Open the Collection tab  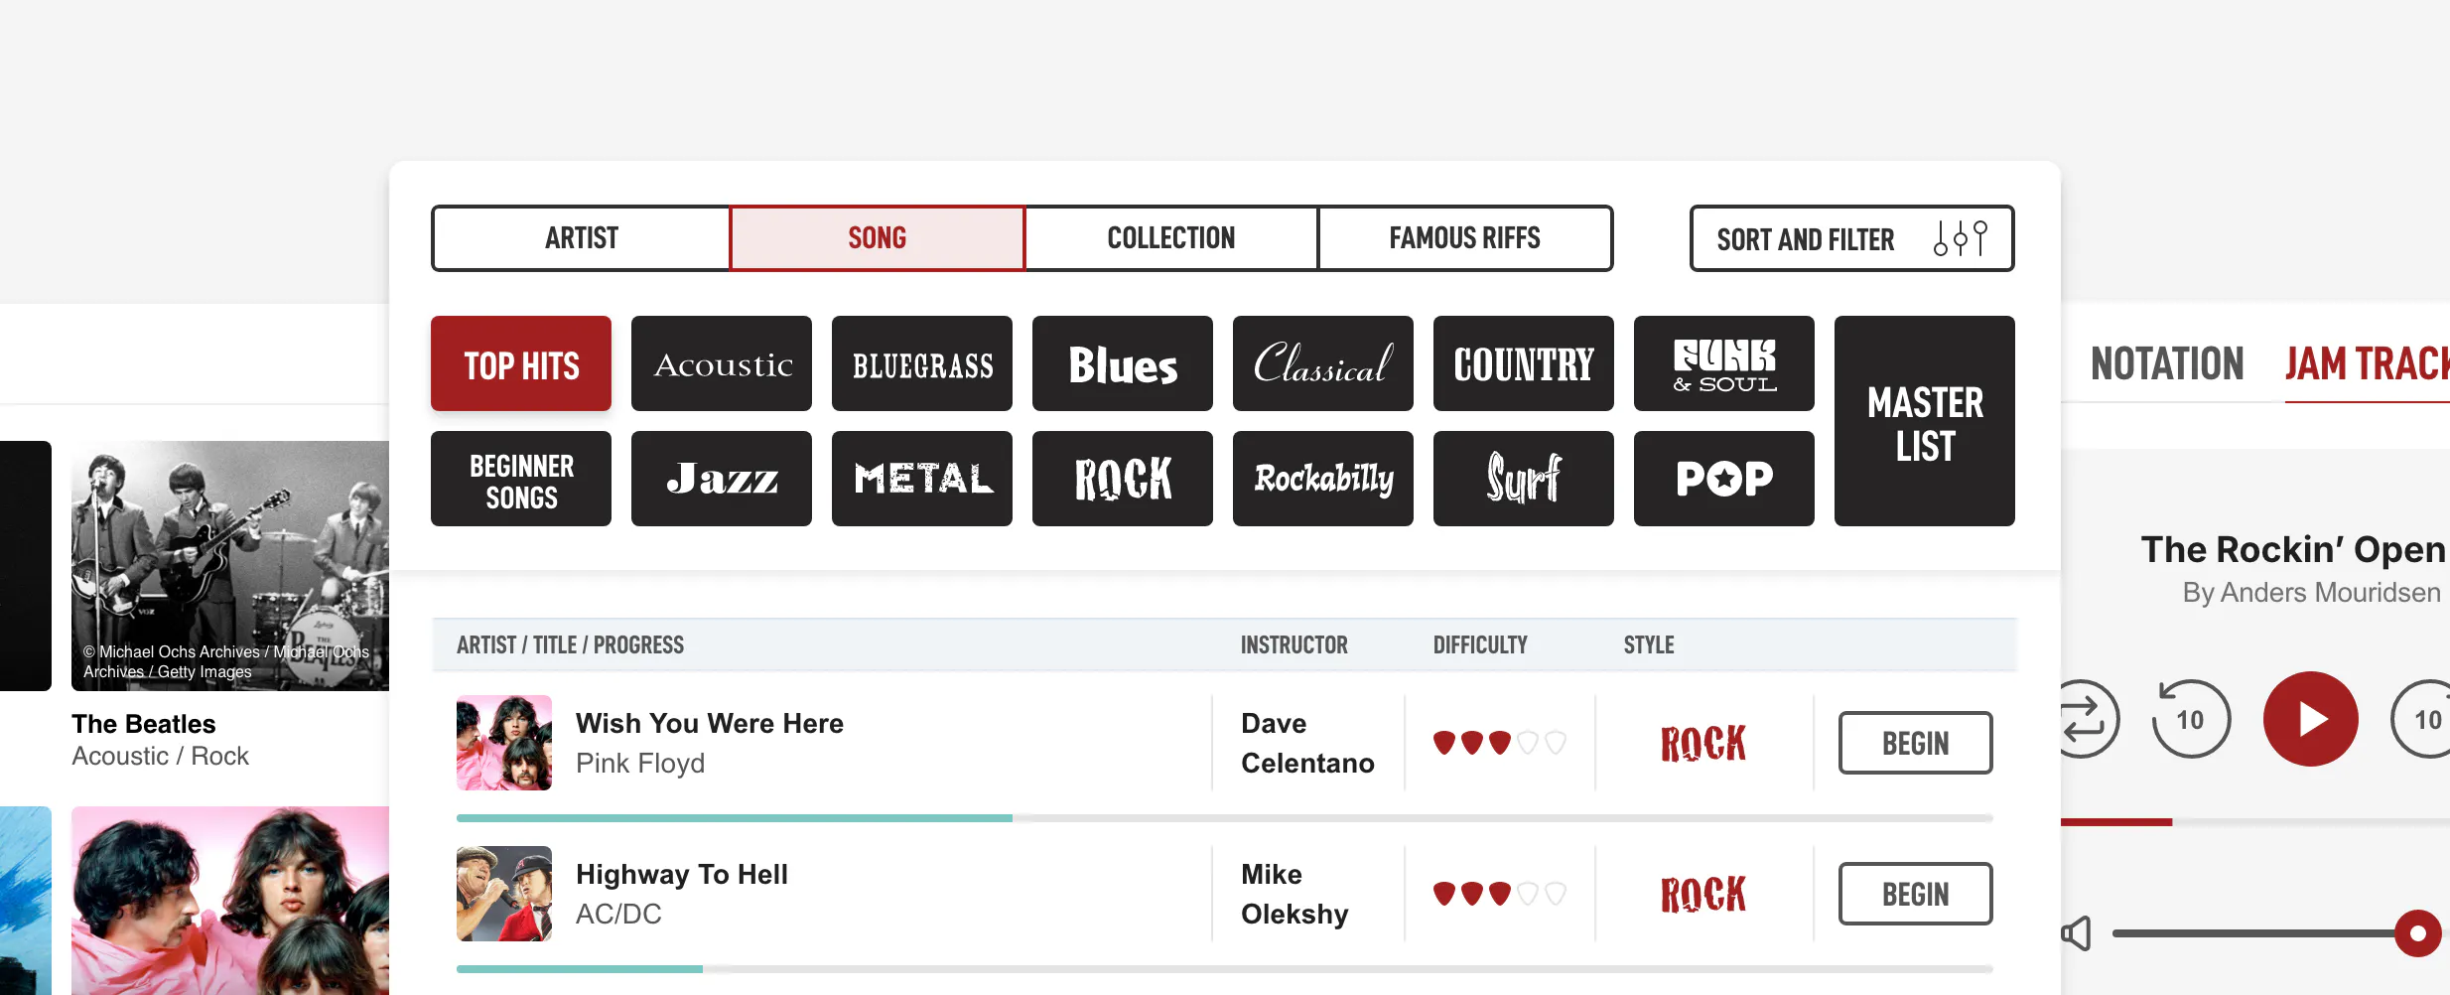coord(1171,238)
